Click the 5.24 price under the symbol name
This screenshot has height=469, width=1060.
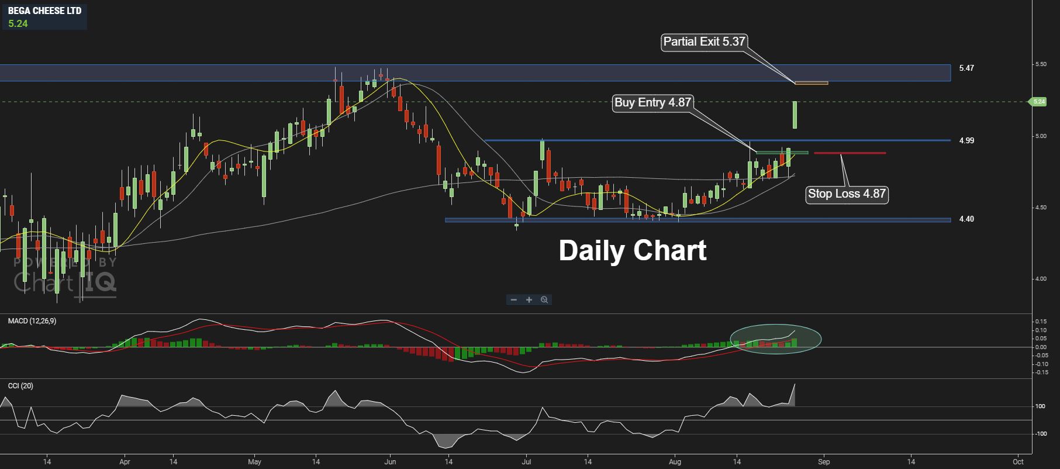coord(18,23)
